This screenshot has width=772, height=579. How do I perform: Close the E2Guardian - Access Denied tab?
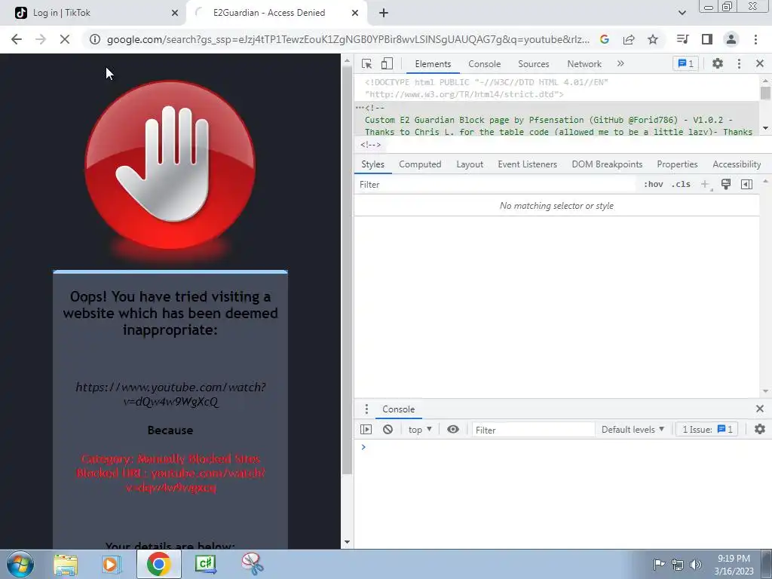(355, 14)
